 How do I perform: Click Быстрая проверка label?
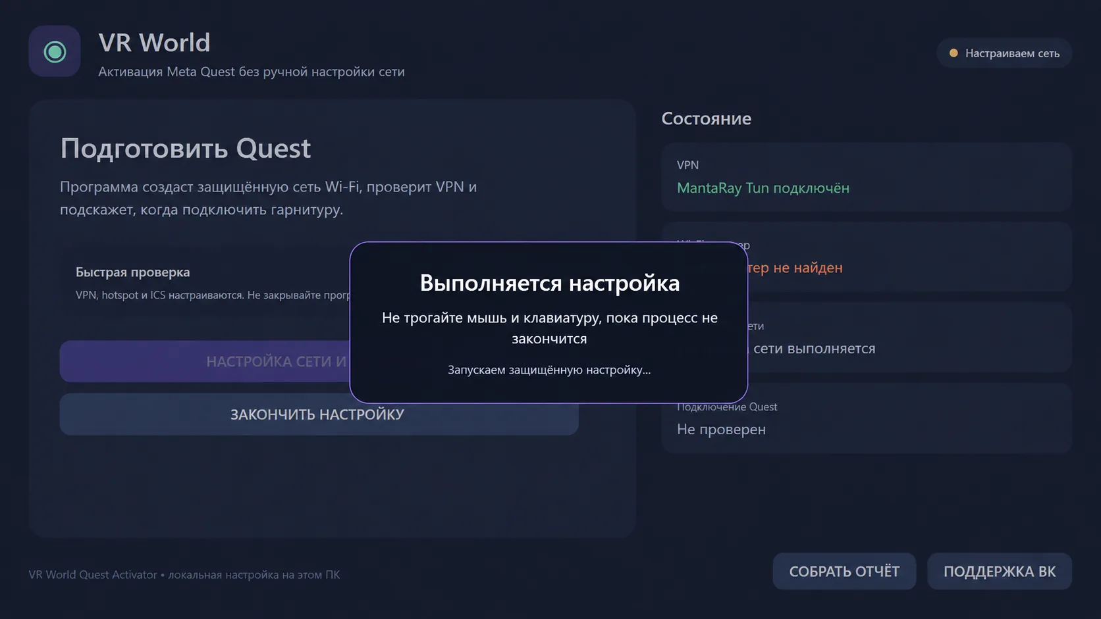click(132, 272)
